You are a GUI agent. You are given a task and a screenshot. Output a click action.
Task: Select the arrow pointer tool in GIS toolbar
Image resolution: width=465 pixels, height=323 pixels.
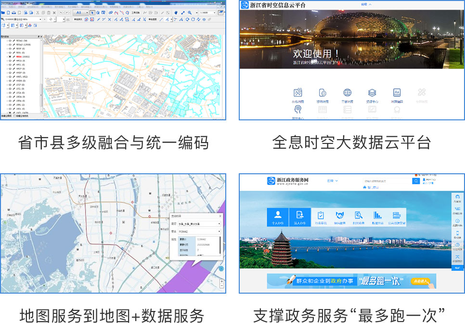pos(92,13)
